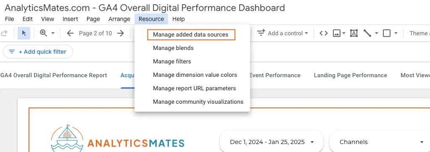The width and height of the screenshot is (430, 152).
Task: Open the Page menu
Action: pyautogui.click(x=93, y=19)
